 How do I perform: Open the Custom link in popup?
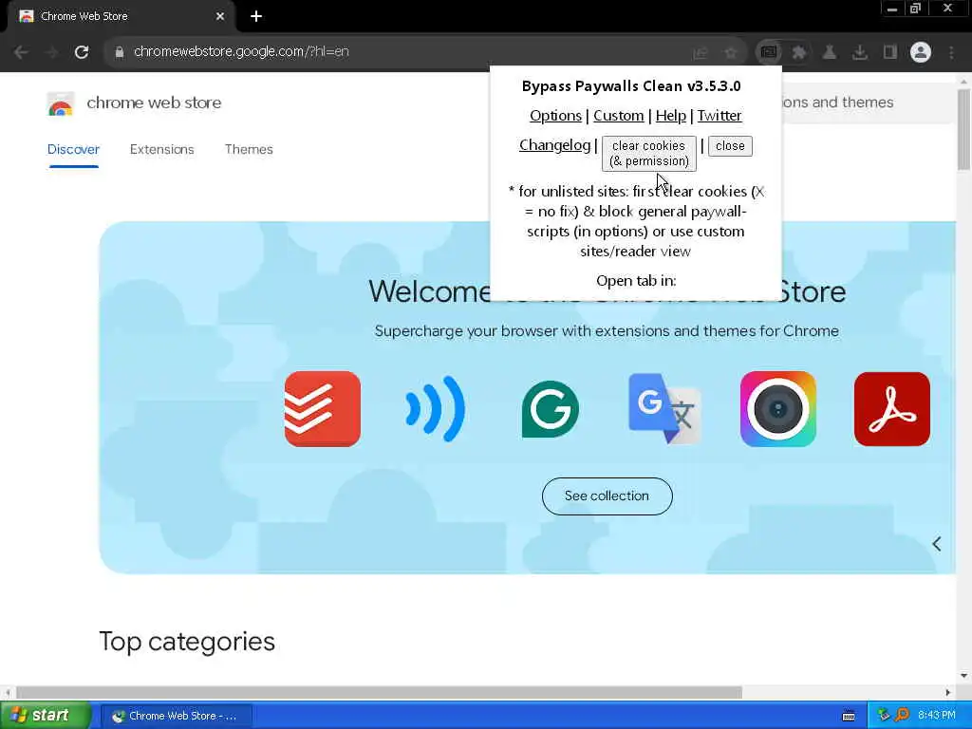pyautogui.click(x=619, y=116)
